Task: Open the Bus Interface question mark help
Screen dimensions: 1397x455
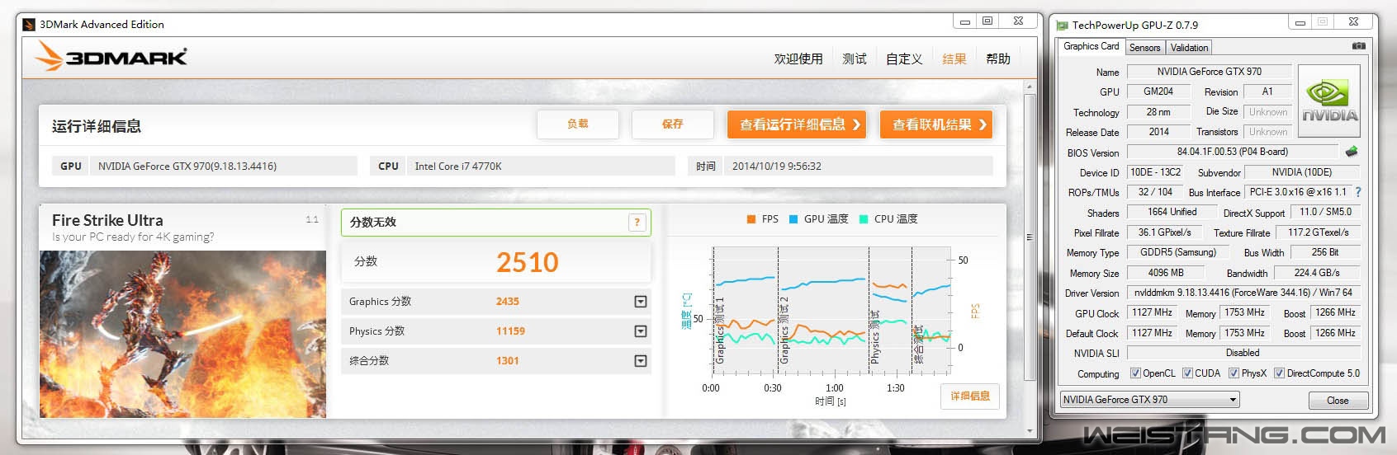Action: click(1358, 192)
